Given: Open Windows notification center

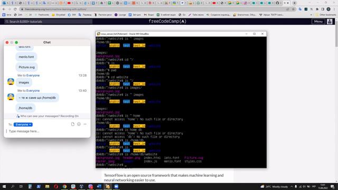Looking at the screenshot, I should (332, 186).
